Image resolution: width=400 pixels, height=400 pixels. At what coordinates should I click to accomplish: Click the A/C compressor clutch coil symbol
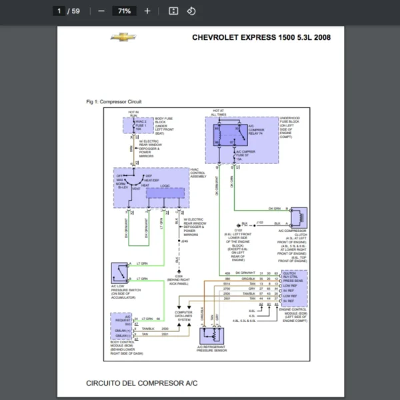[x=299, y=215]
